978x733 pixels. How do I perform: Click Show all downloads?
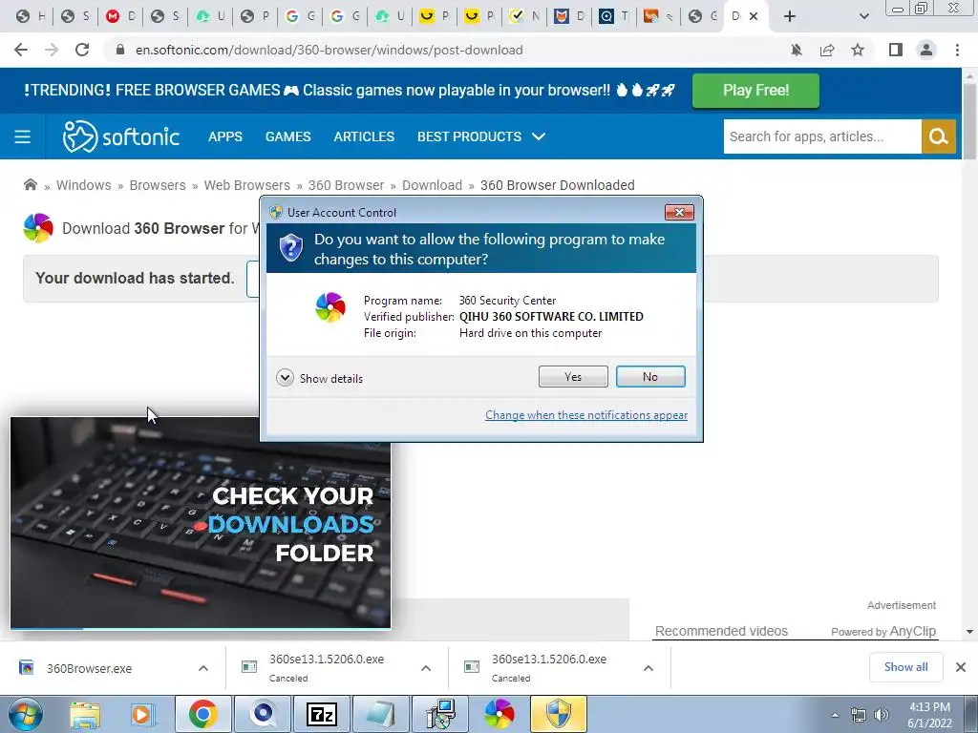(905, 667)
